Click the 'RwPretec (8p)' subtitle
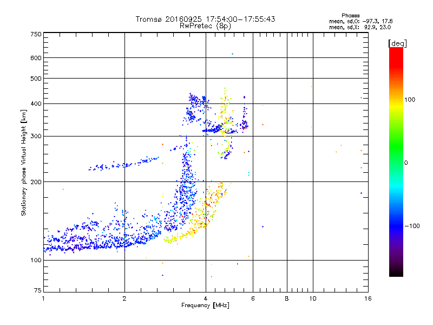Image resolution: width=433 pixels, height=325 pixels. click(x=205, y=26)
